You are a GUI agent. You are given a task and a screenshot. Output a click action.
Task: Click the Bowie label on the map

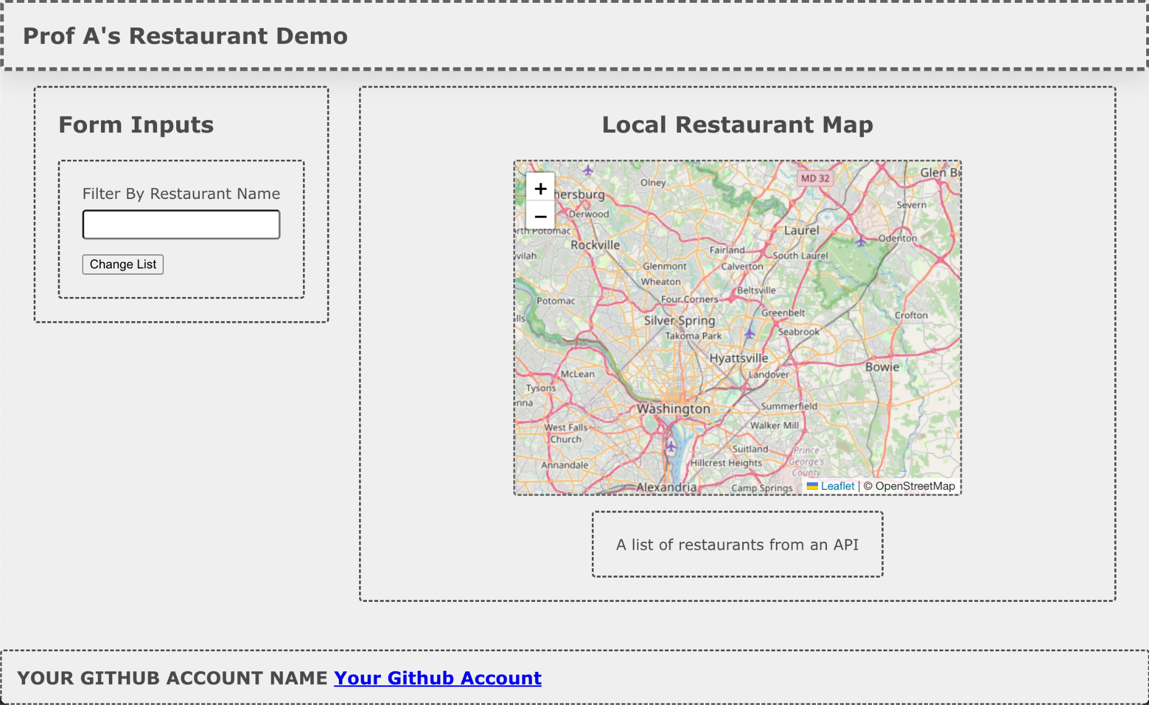pos(882,367)
